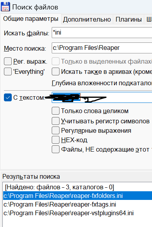Toggle Искать также в архивах checkbox
This screenshot has height=227, width=152.
(x=56, y=71)
